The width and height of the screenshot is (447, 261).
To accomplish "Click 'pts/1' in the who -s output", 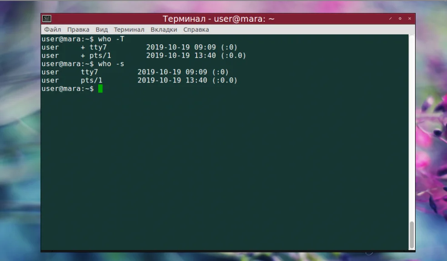I will point(91,80).
